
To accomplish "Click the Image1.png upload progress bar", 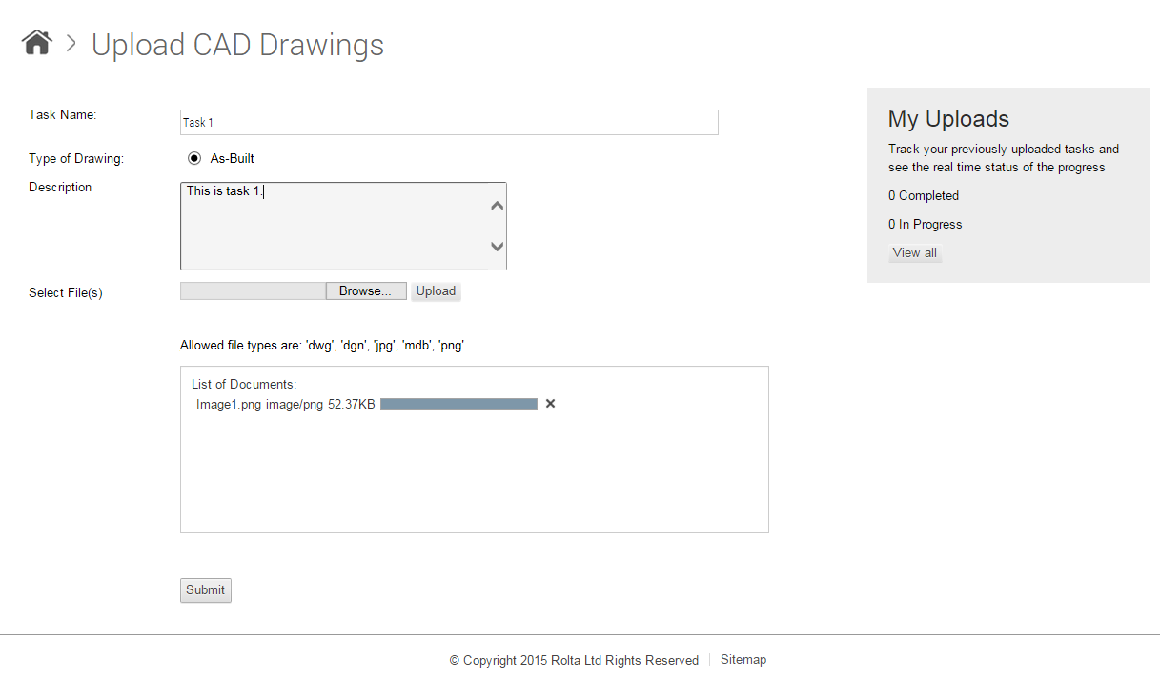I will 458,404.
